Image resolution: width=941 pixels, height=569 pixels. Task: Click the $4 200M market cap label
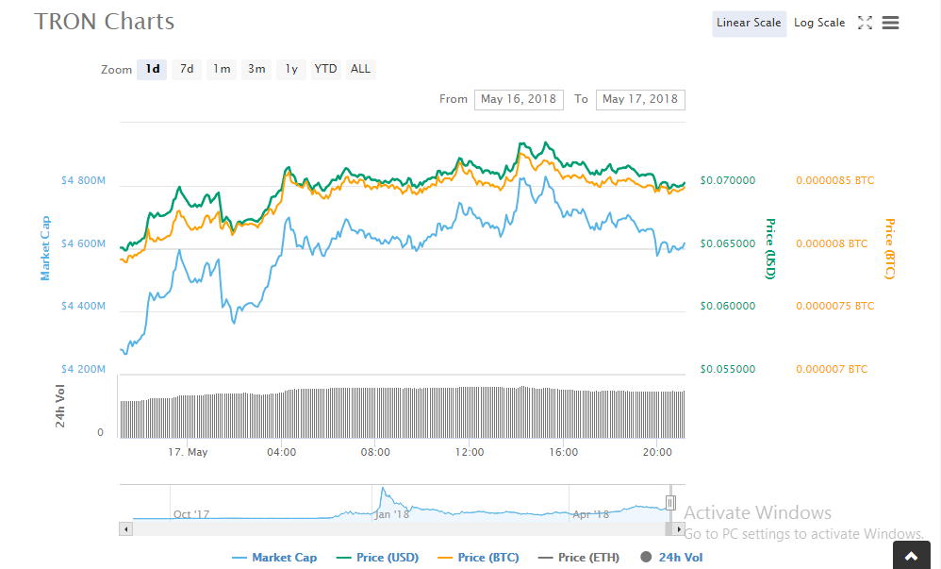(x=83, y=370)
